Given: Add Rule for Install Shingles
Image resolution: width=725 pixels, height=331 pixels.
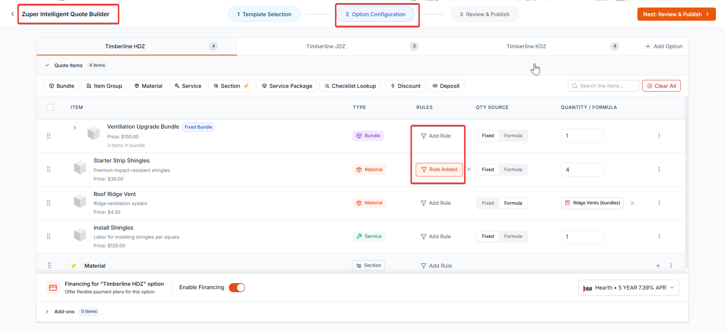Looking at the screenshot, I should pos(436,236).
